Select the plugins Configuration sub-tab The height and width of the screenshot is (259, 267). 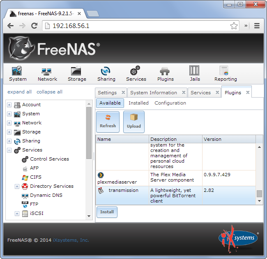(170, 103)
